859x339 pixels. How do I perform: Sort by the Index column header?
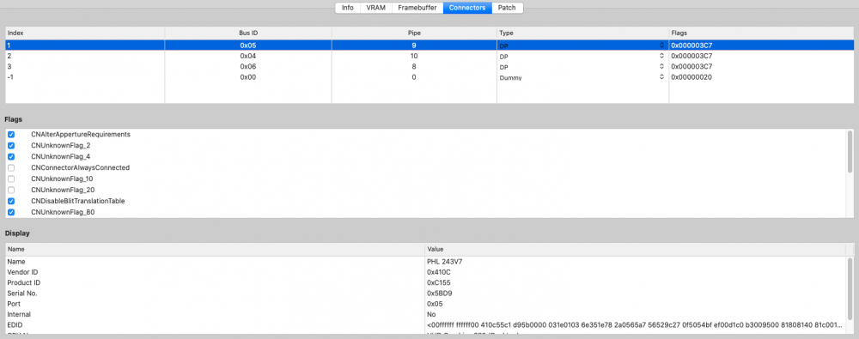pyautogui.click(x=85, y=33)
